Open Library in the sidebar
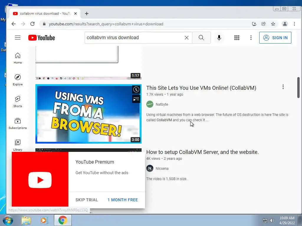 click(x=18, y=145)
